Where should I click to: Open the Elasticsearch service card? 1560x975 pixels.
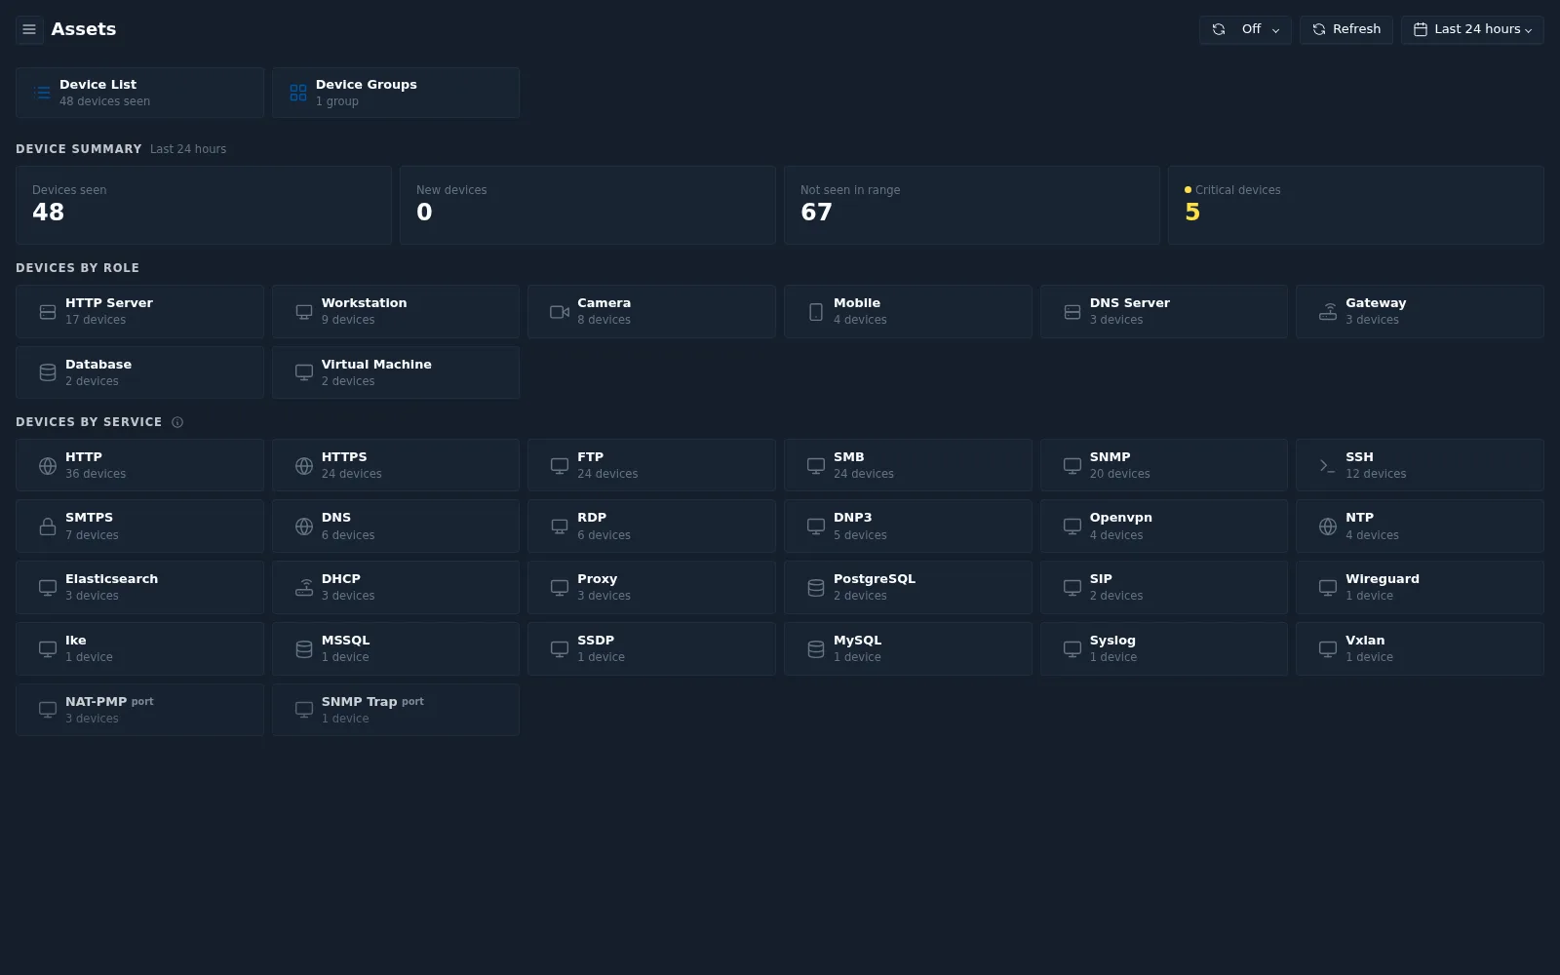pos(139,588)
